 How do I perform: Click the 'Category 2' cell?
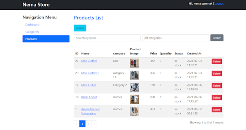pyautogui.click(x=120, y=85)
